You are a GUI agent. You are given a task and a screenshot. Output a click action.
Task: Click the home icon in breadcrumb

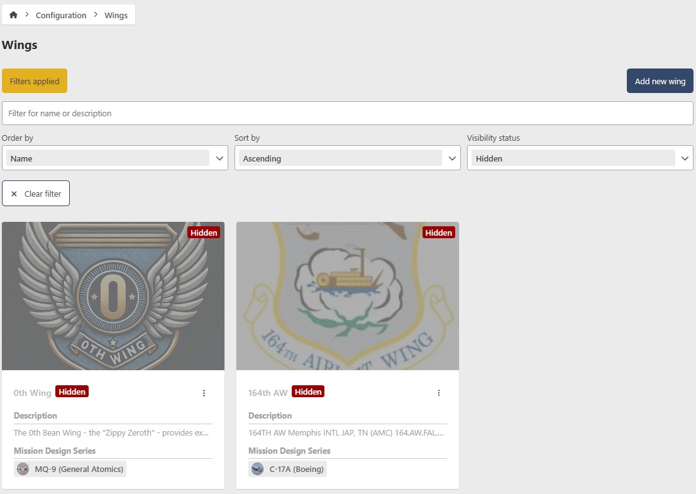click(13, 15)
